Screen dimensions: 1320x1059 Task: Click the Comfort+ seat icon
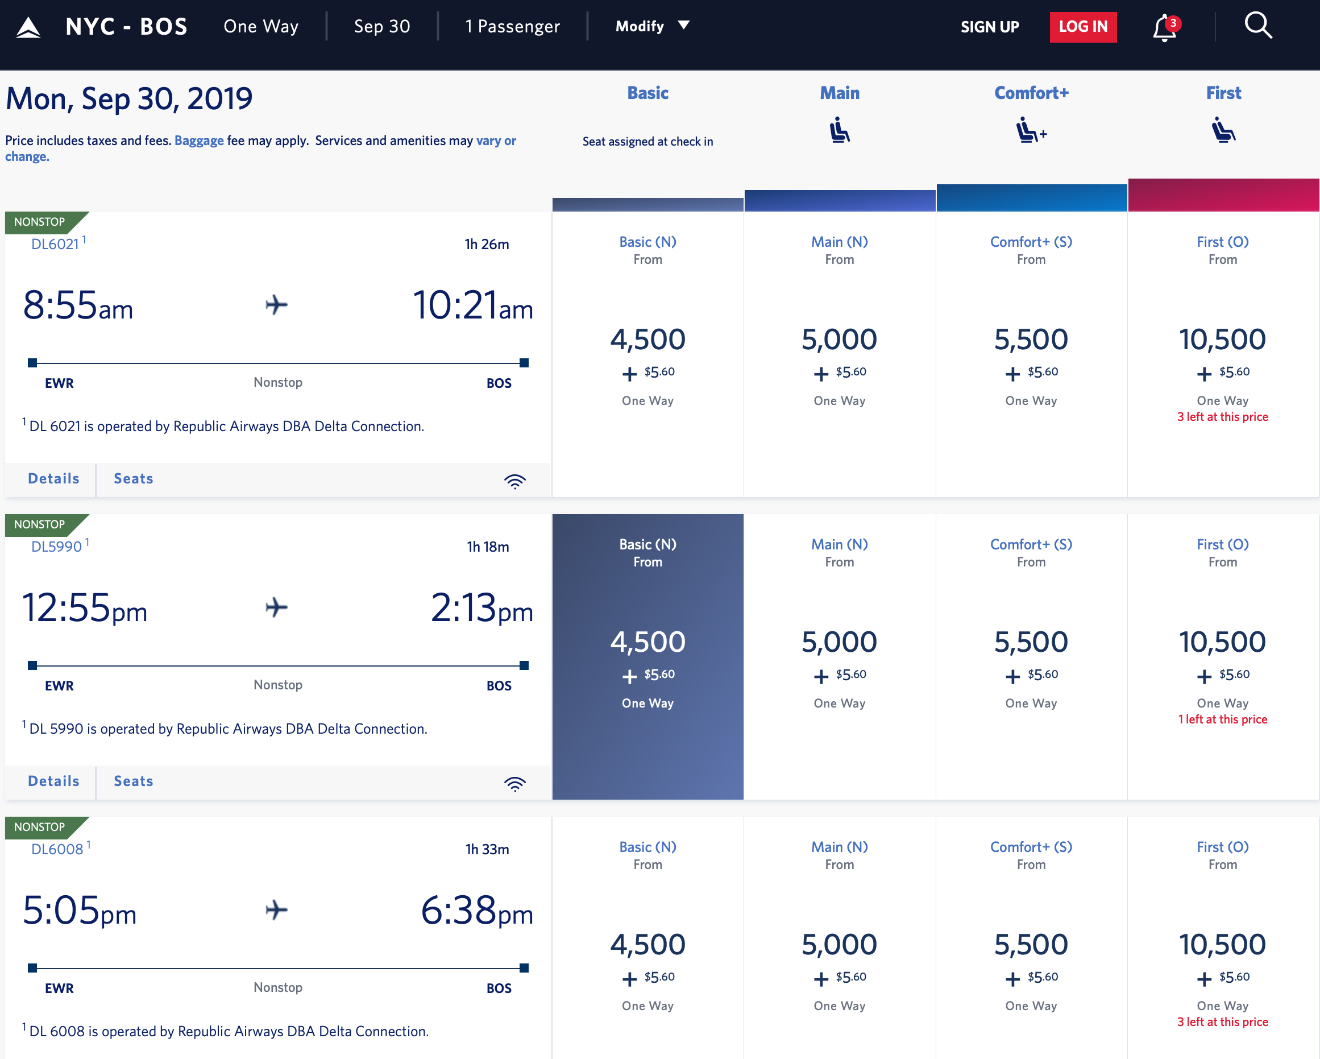pyautogui.click(x=1031, y=129)
